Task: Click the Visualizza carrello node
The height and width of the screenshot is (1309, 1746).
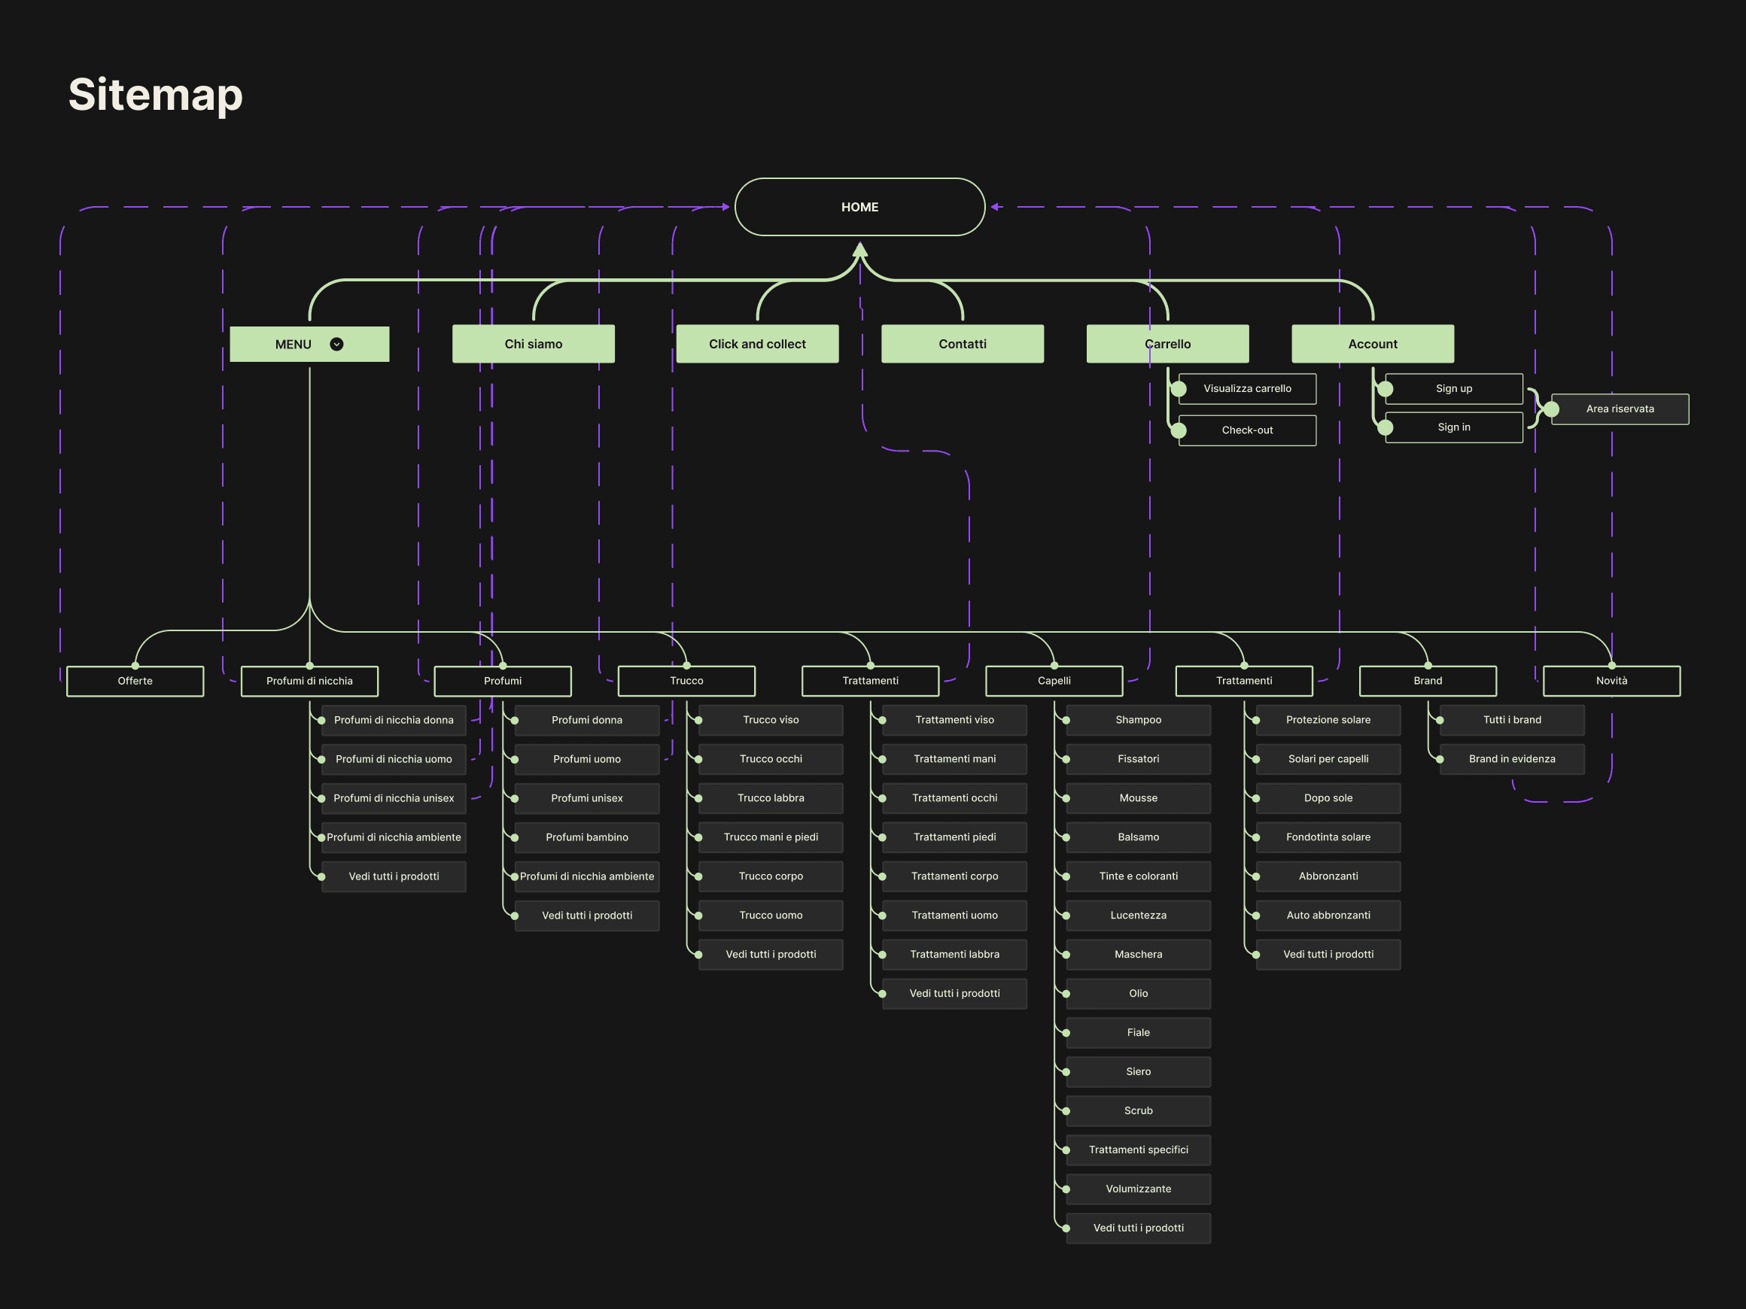Action: pos(1247,388)
